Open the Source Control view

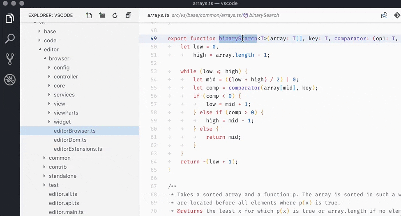(10, 59)
